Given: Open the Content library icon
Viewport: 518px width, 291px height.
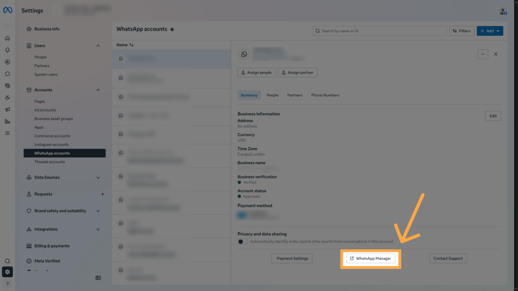Looking at the screenshot, I should click(x=8, y=85).
